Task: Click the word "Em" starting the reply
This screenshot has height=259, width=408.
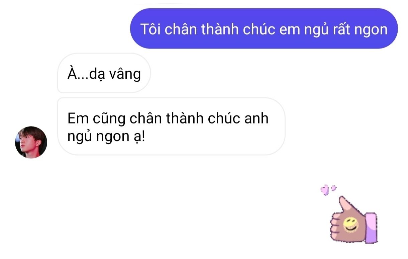Action: coord(76,118)
